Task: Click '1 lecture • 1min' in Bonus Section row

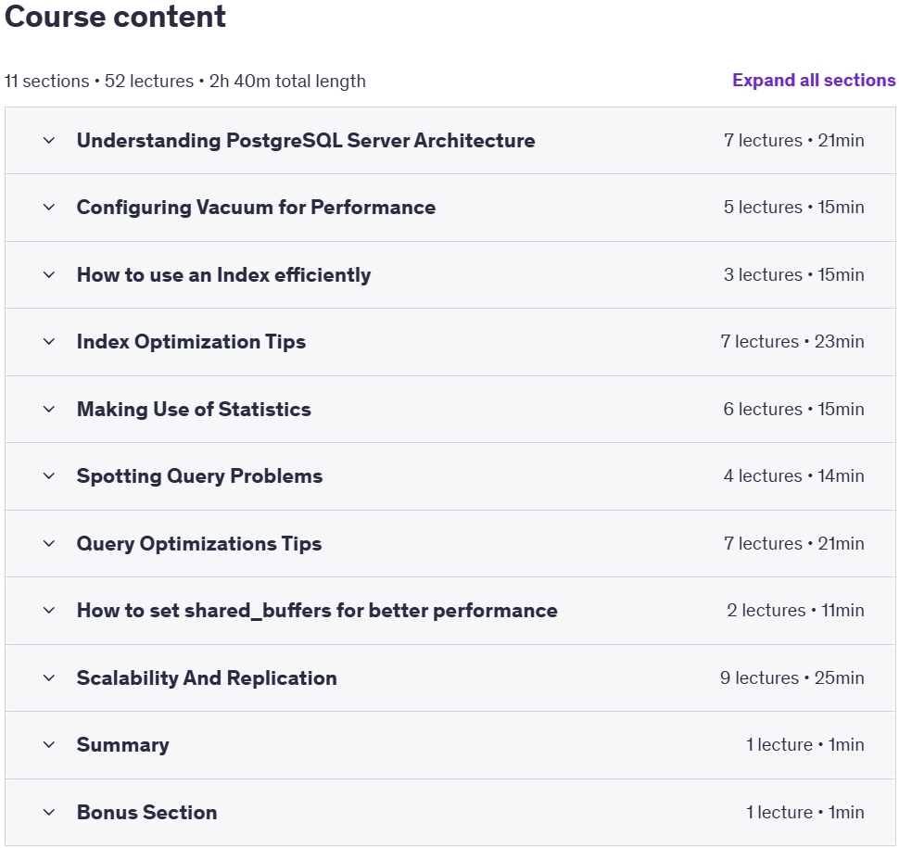Action: (x=804, y=813)
